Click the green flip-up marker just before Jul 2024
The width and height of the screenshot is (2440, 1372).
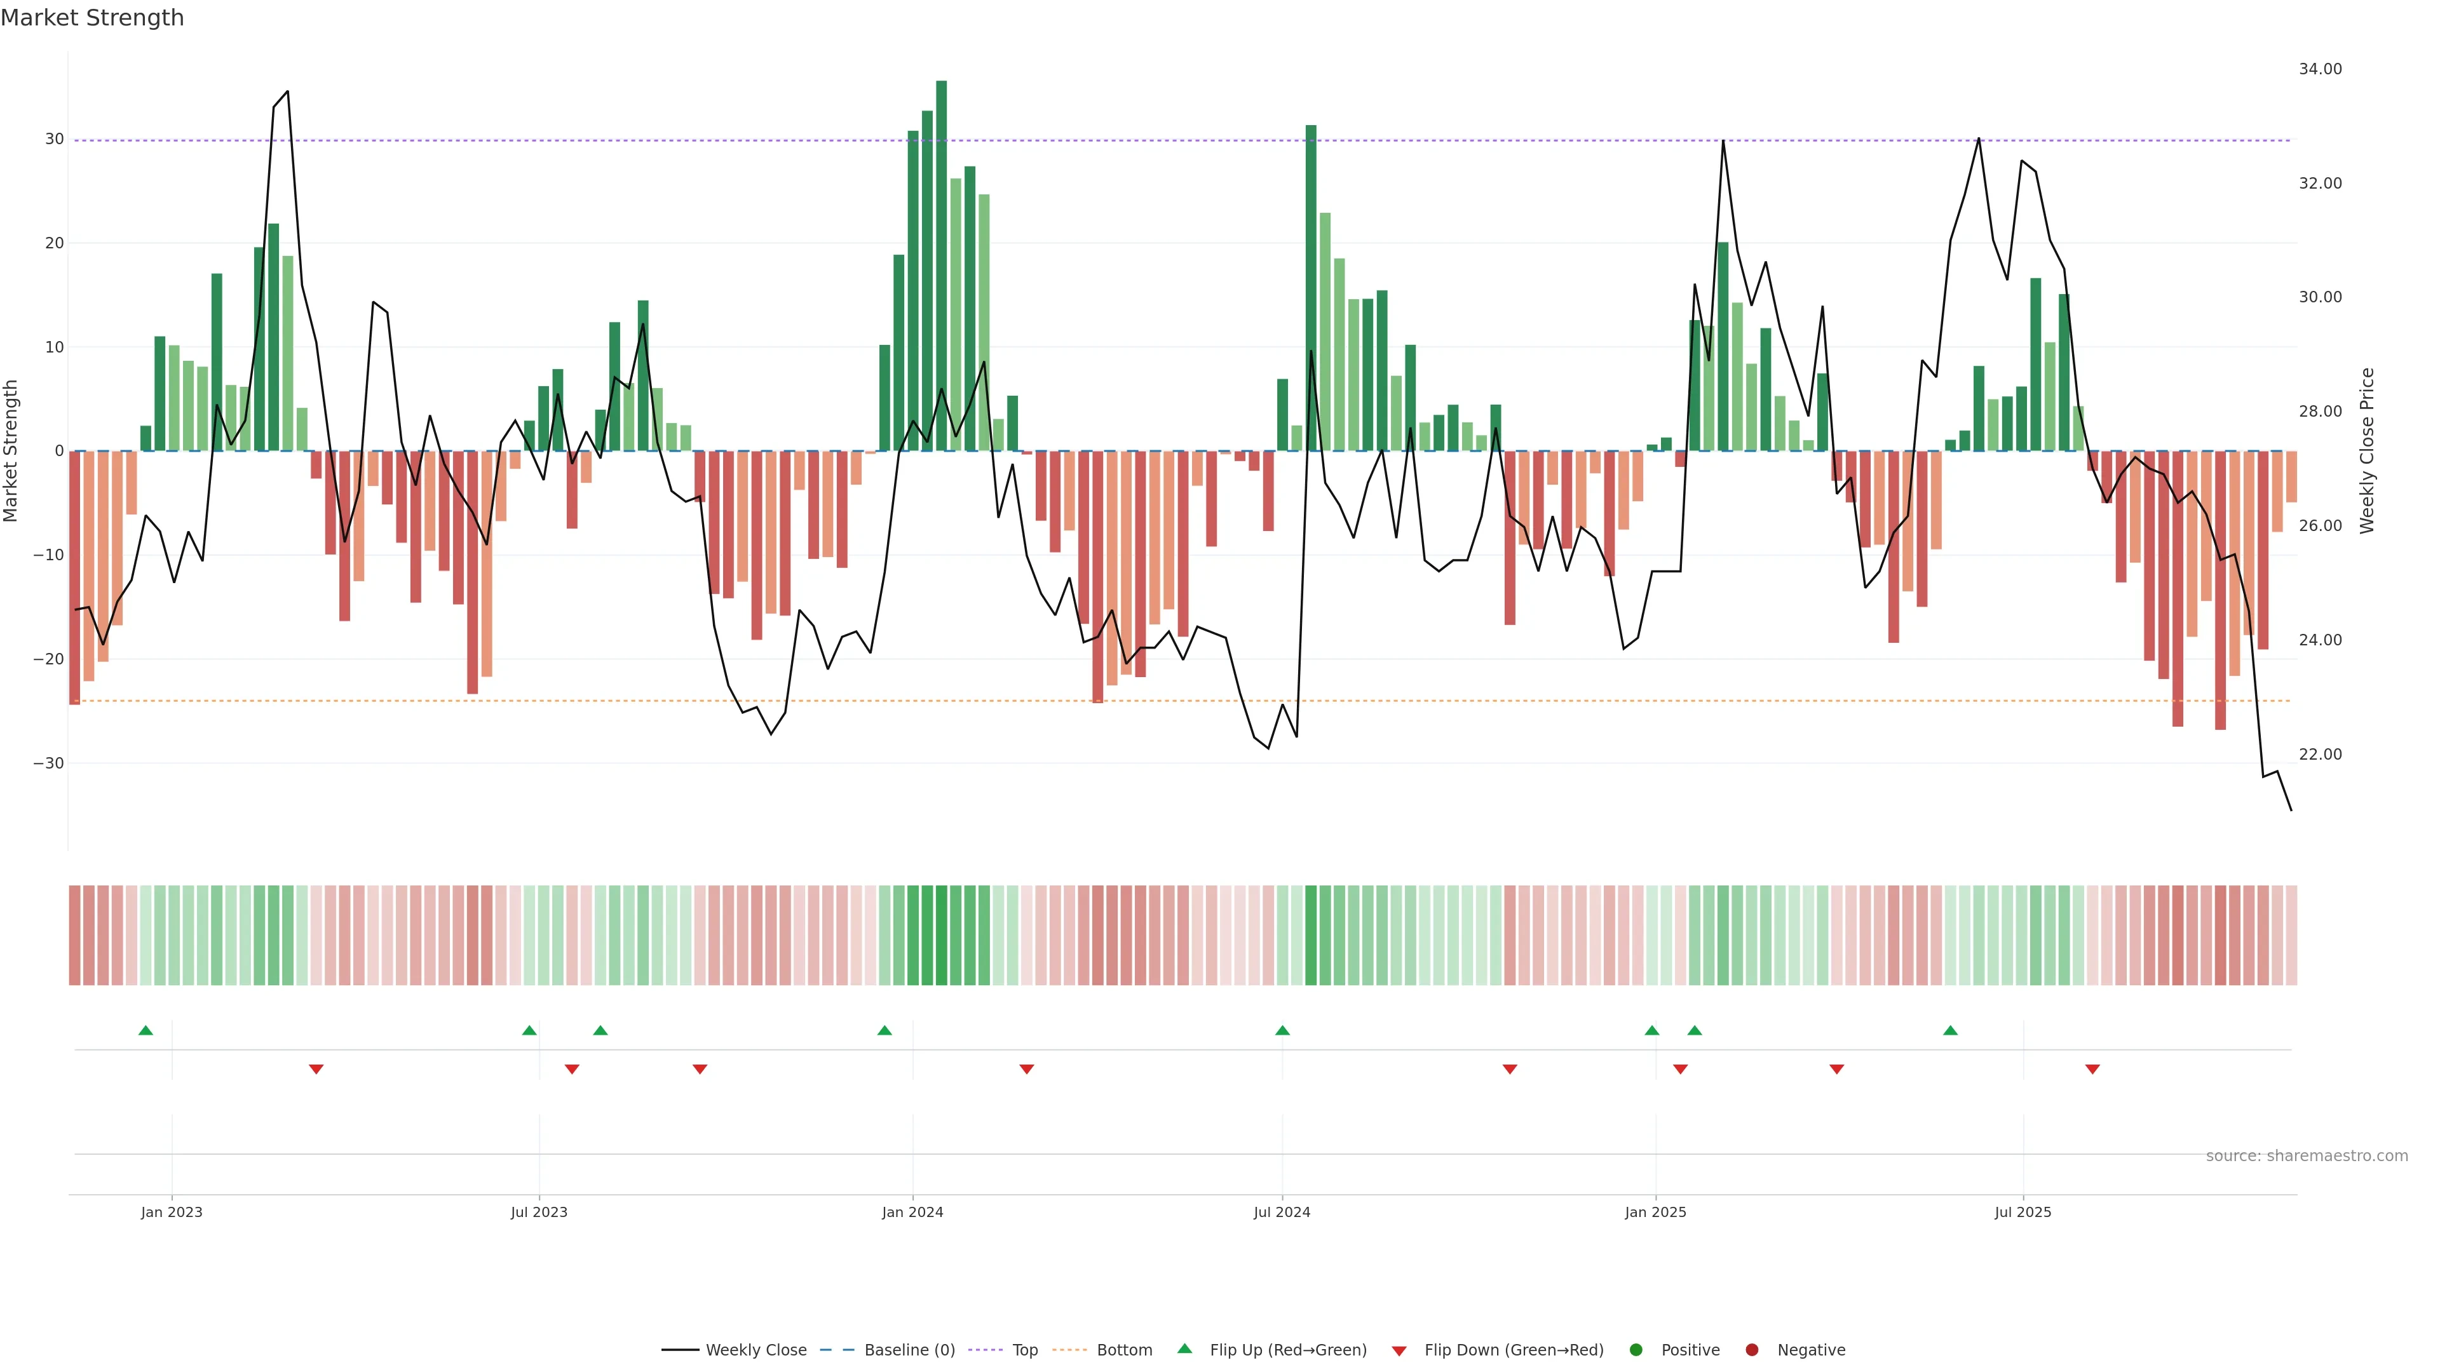coord(1282,1030)
